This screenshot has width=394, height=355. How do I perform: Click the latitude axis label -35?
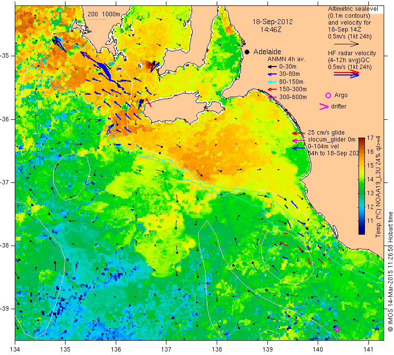click(4, 56)
